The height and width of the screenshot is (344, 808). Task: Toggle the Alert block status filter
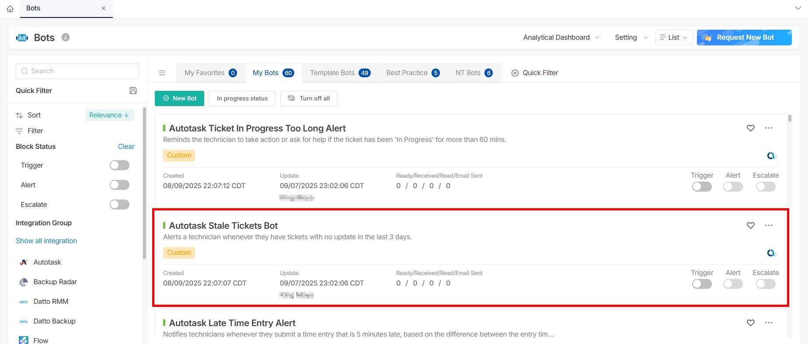[x=119, y=185]
